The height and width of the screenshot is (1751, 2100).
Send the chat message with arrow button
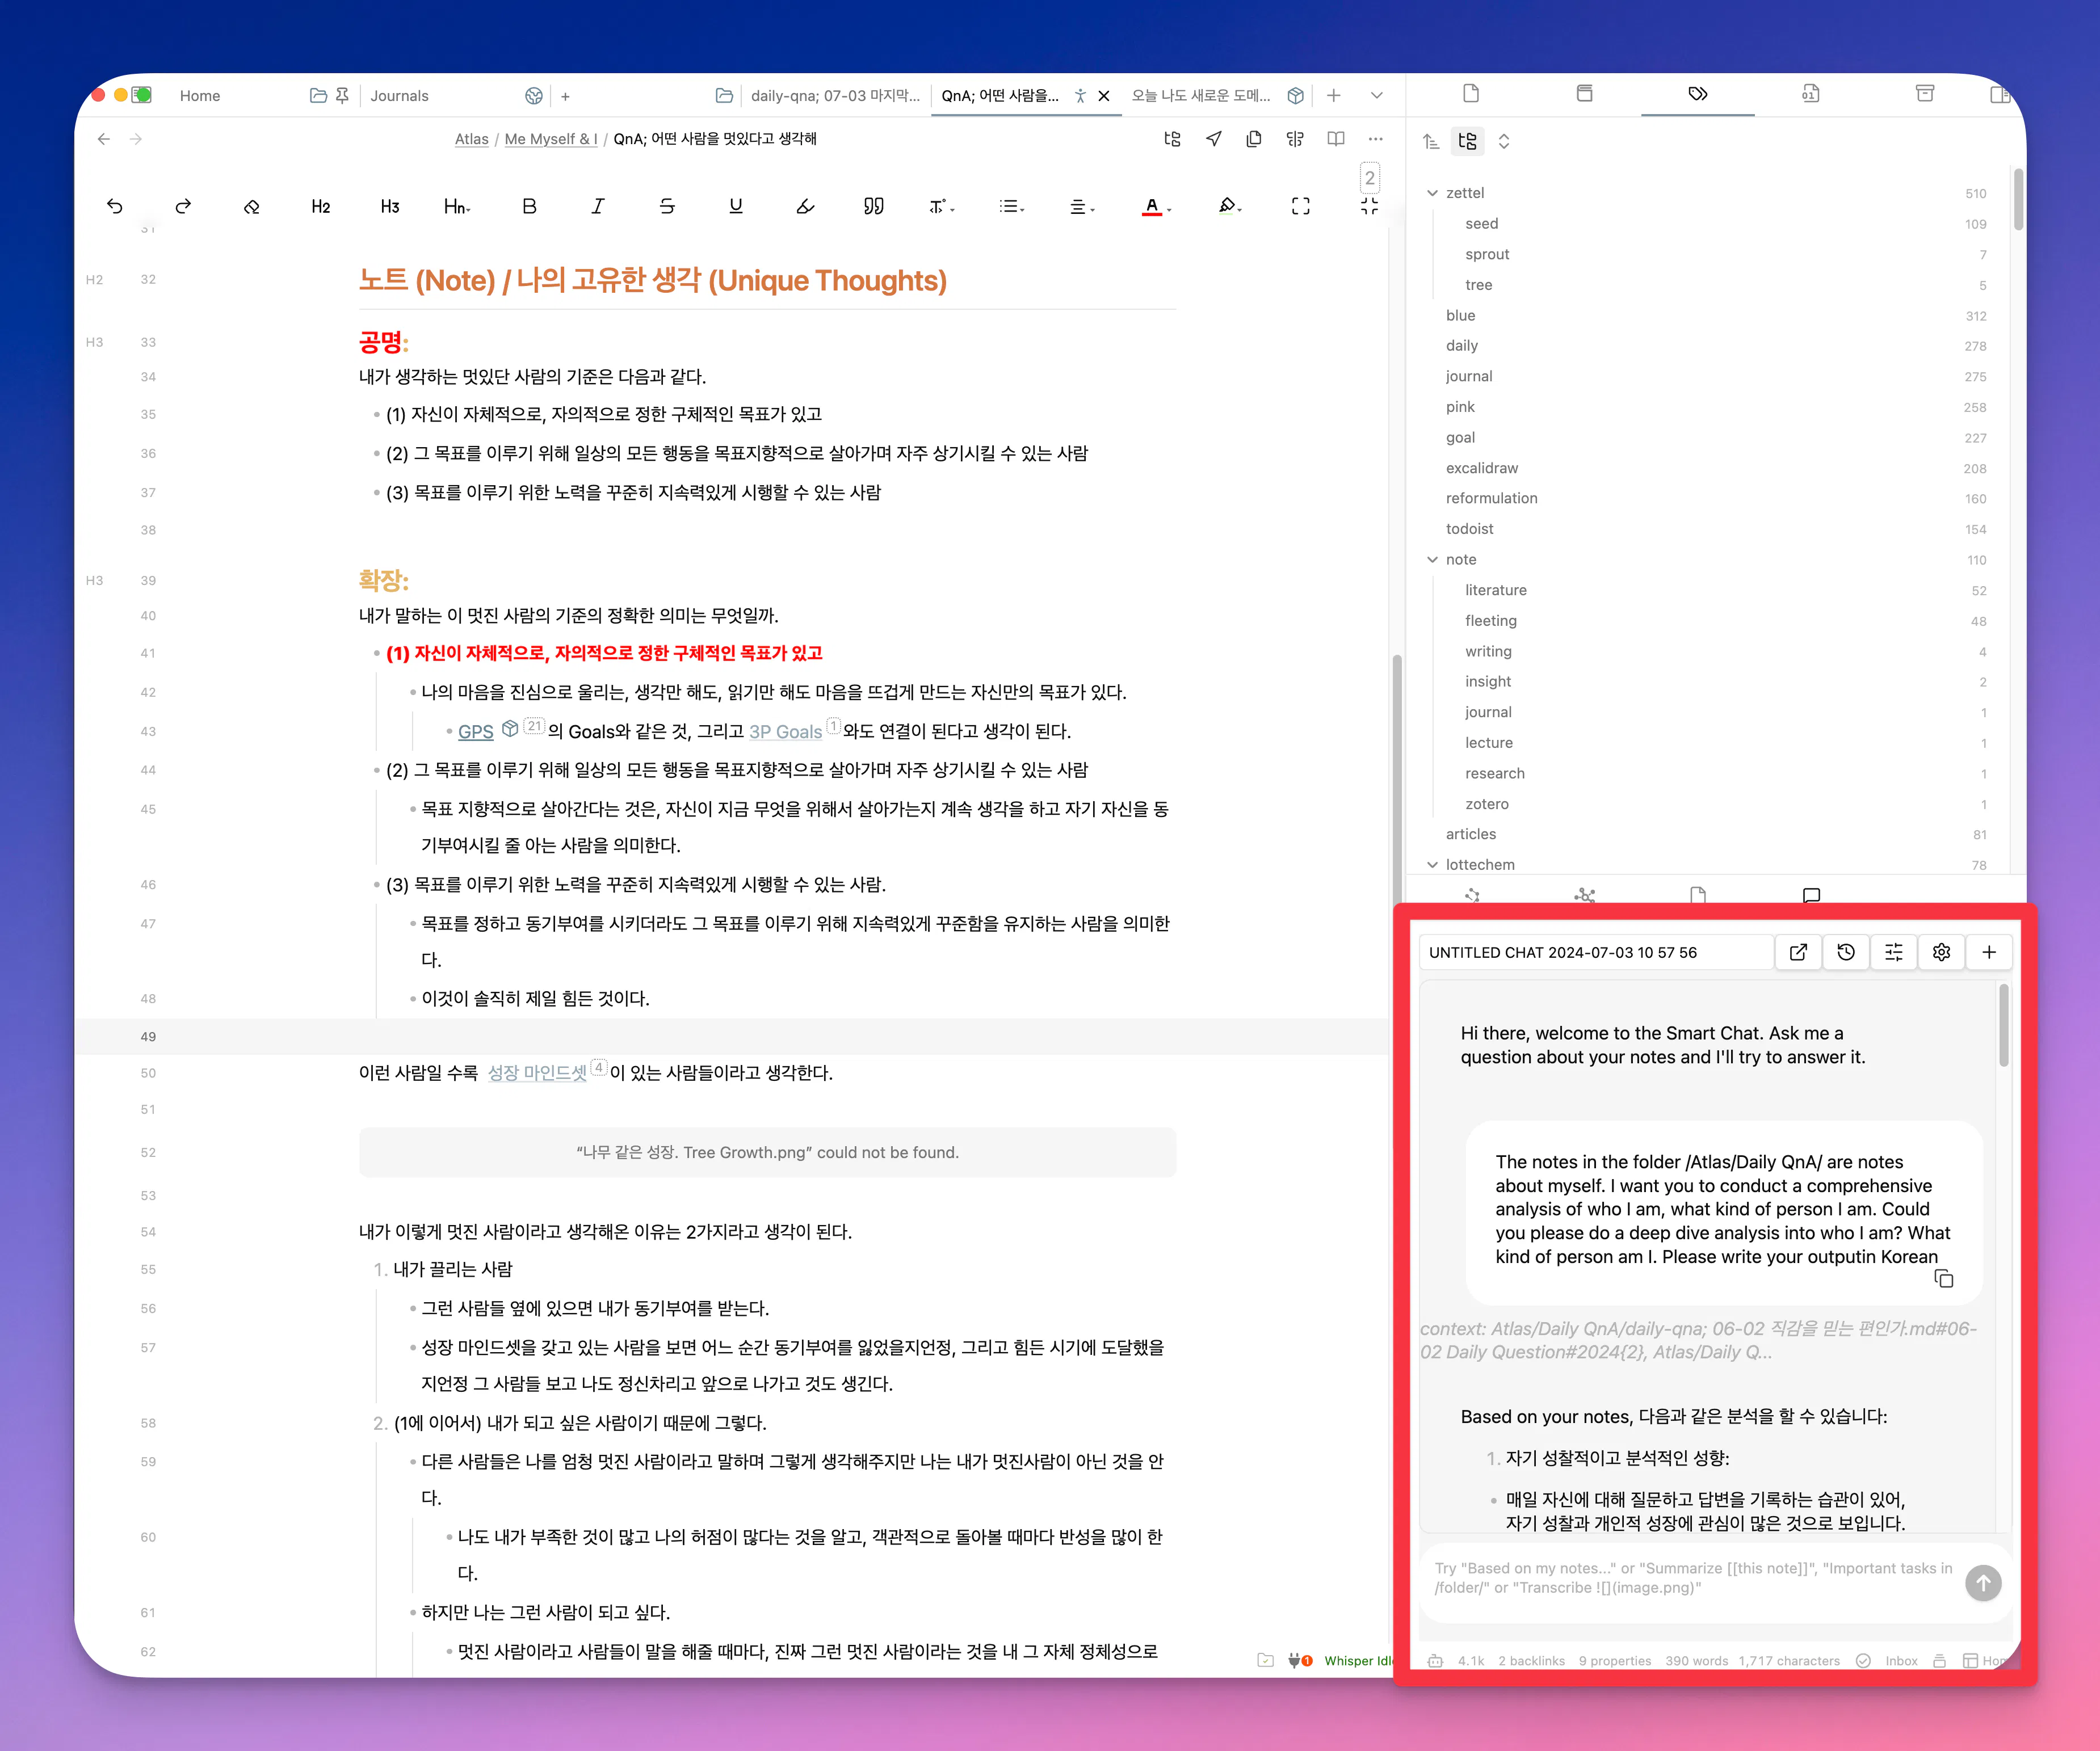click(x=1982, y=1582)
